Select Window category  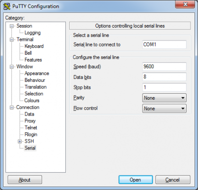click(25, 67)
